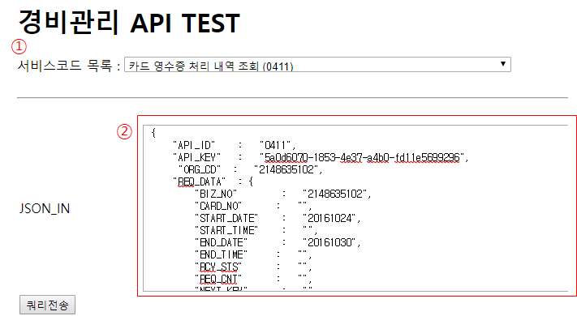This screenshot has width=577, height=316.
Task: Click the "API_ID" key text
Action: [x=194, y=146]
